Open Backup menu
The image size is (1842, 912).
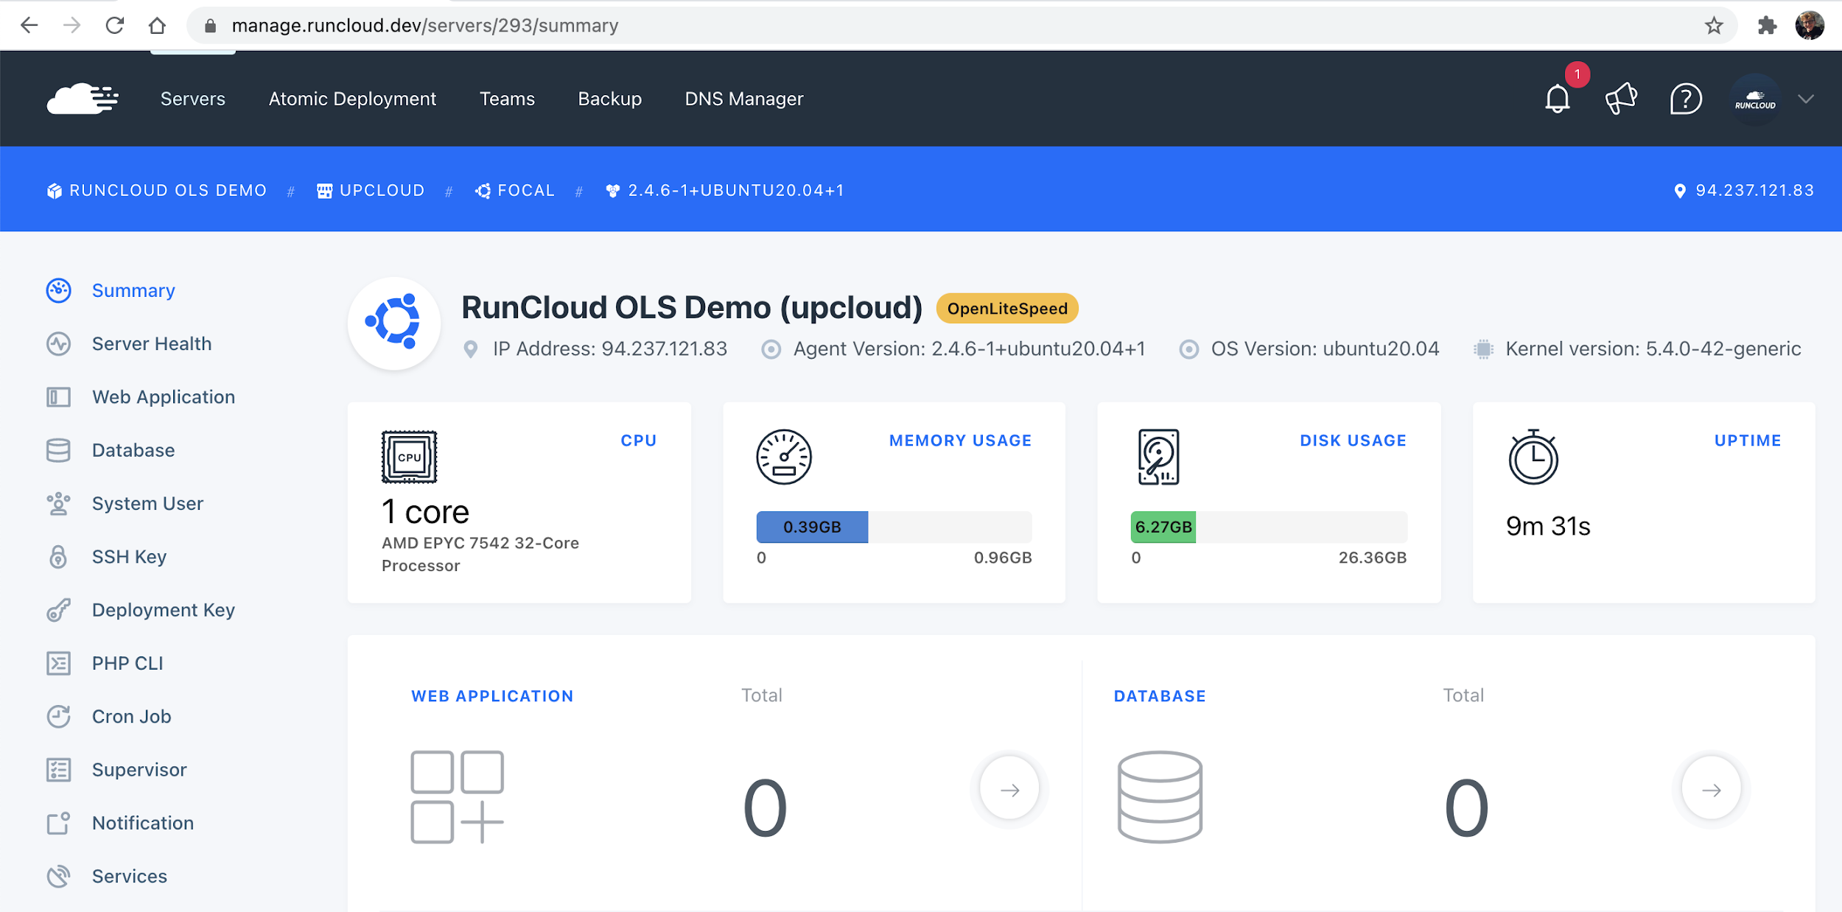click(609, 99)
